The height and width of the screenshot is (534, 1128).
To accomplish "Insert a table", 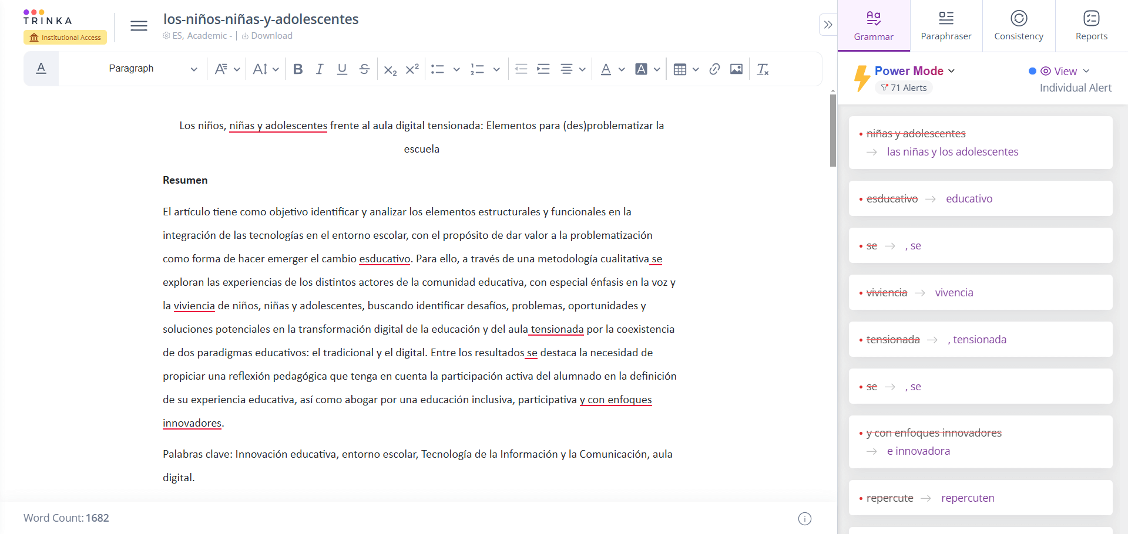I will (680, 69).
